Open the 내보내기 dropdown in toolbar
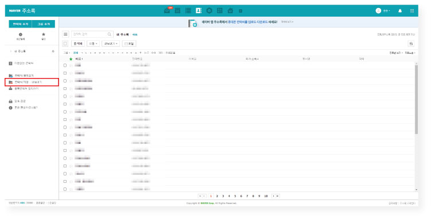This screenshot has height=219, width=431. tap(111, 44)
